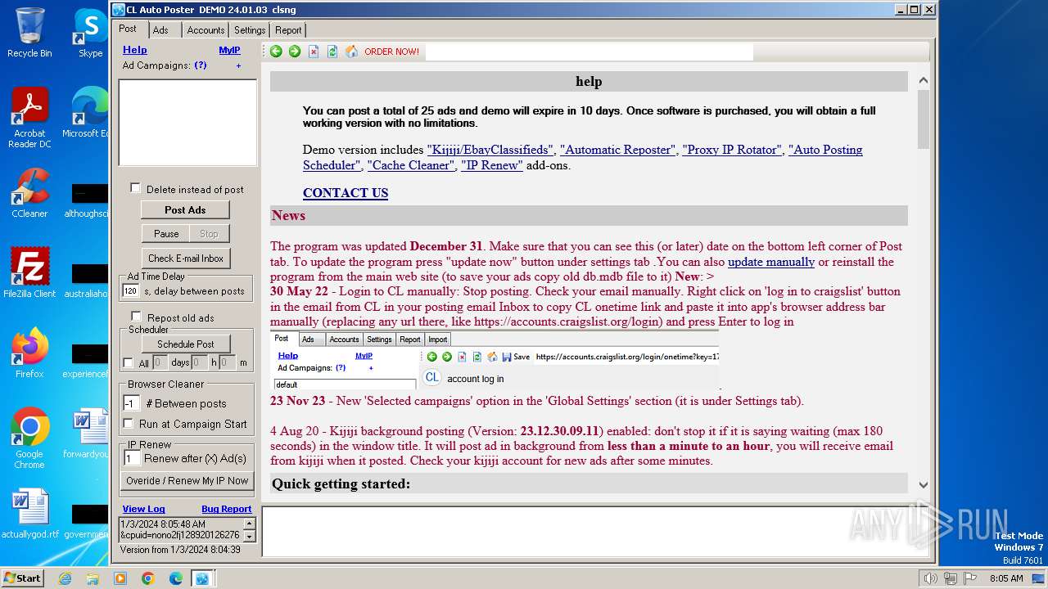Open Internet Explorer in taskbar
Viewport: 1048px width, 589px height.
coord(65,578)
